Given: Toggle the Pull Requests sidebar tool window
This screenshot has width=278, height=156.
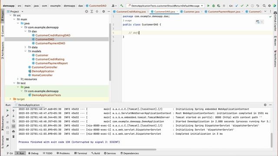Looking at the screenshot, I should (2, 50).
